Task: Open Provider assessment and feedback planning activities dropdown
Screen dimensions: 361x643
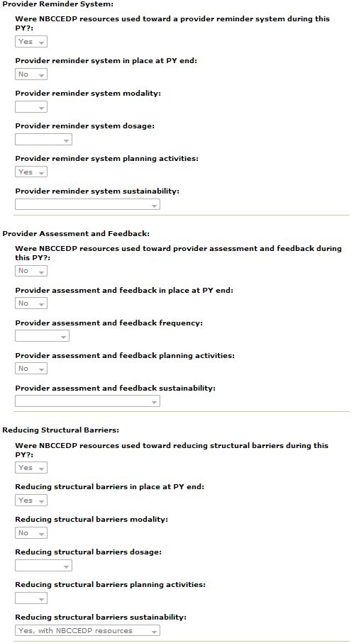Action: 31,369
